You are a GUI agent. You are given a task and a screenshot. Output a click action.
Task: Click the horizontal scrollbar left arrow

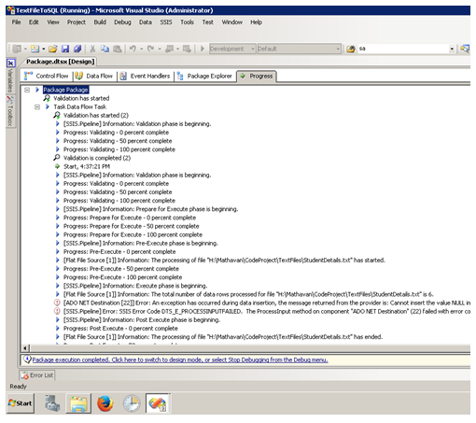pos(25,348)
